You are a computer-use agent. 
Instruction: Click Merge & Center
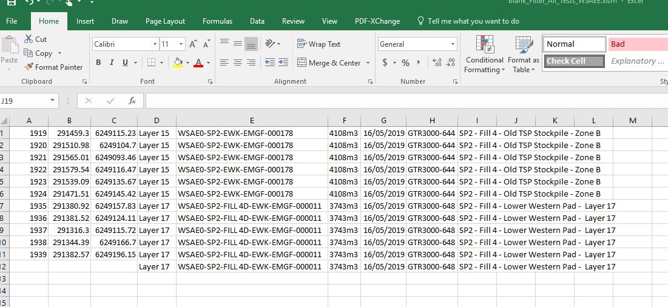pos(329,62)
